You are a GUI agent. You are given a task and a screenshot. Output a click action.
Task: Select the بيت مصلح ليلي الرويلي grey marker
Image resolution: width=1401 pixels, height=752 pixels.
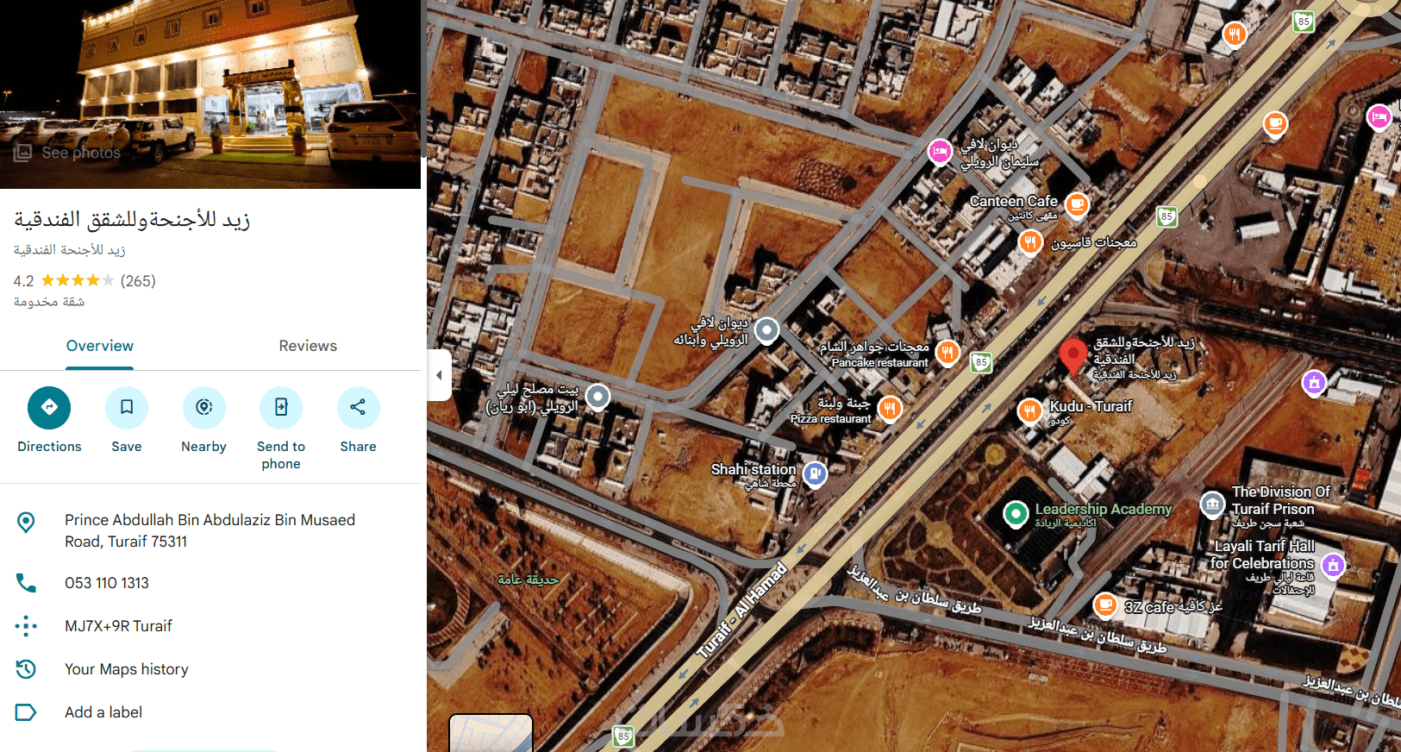[597, 397]
